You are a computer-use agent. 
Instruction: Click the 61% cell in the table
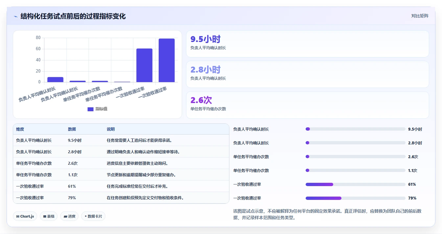click(72, 186)
